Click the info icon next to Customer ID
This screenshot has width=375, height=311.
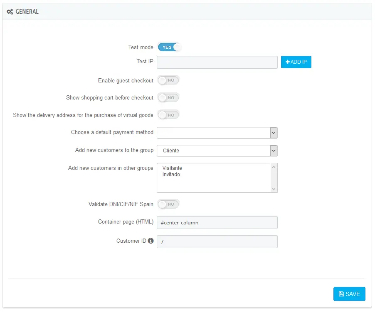pyautogui.click(x=151, y=241)
